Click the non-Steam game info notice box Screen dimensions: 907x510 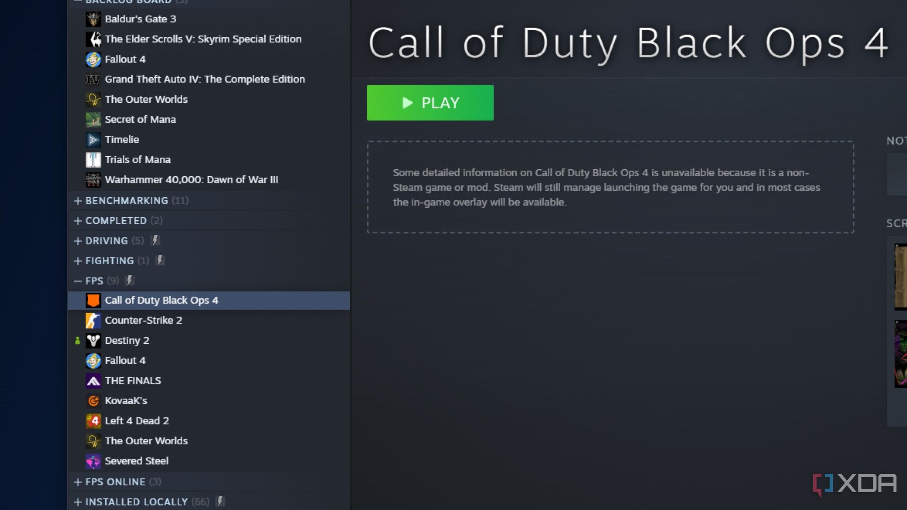[610, 187]
